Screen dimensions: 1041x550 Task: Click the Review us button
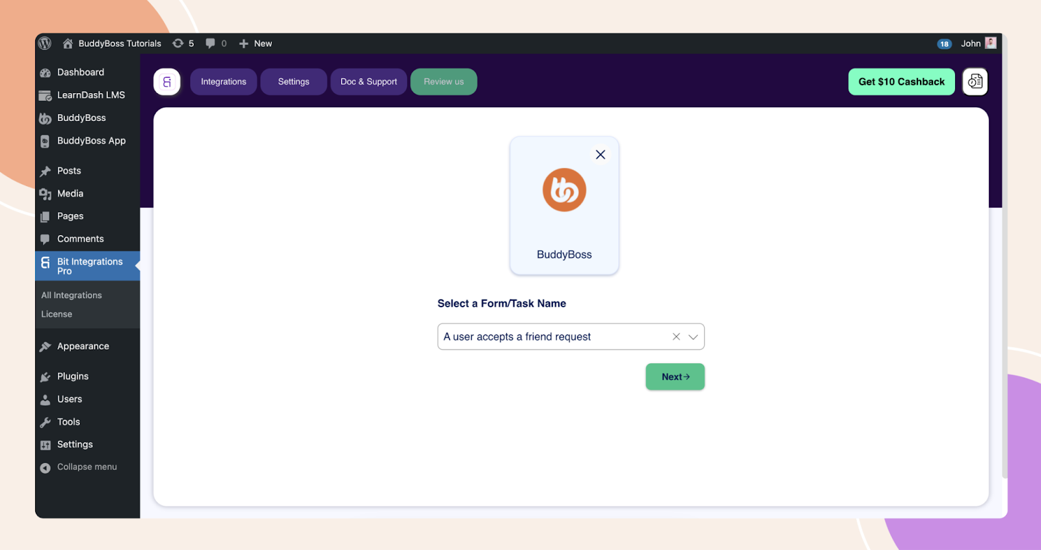(x=444, y=82)
